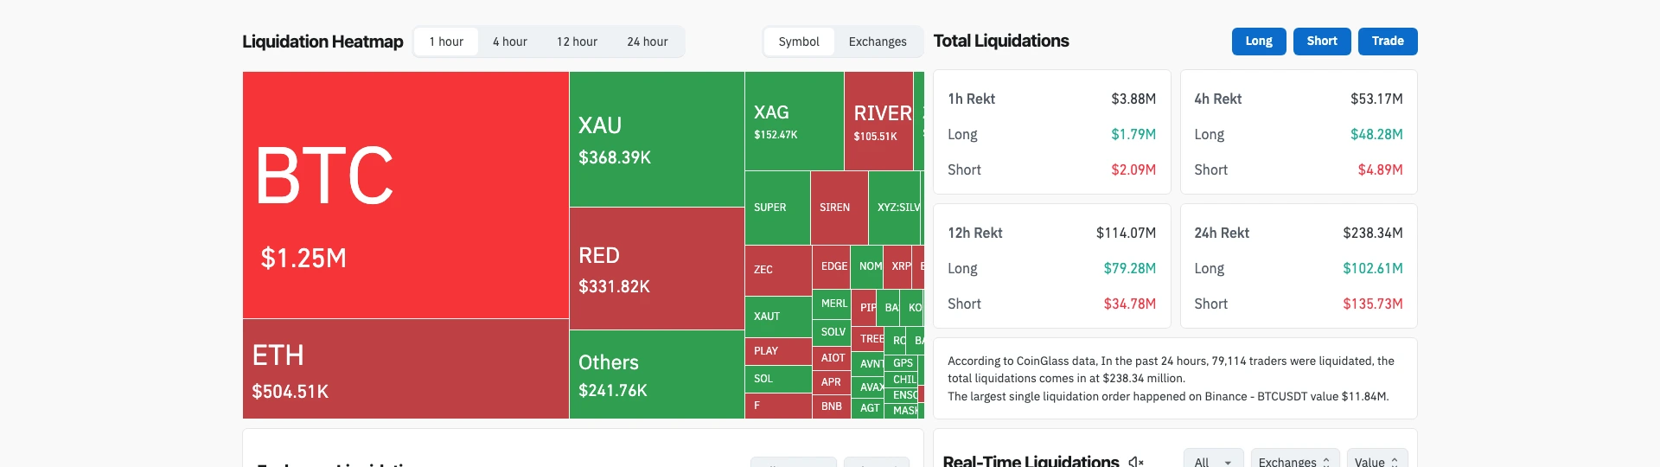
Task: Switch heatmap to Exchanges view
Action: coord(878,42)
